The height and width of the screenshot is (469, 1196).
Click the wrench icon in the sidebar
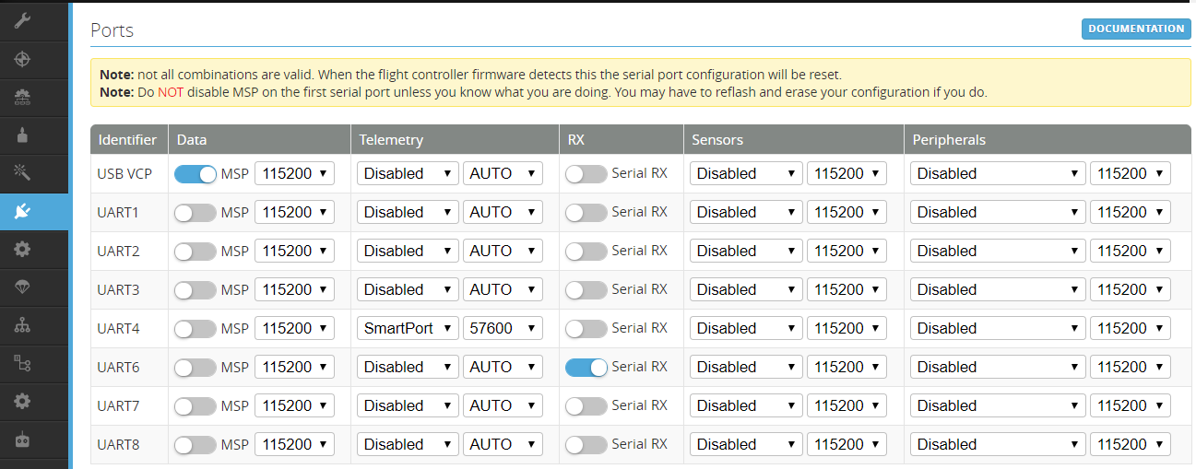coord(23,20)
